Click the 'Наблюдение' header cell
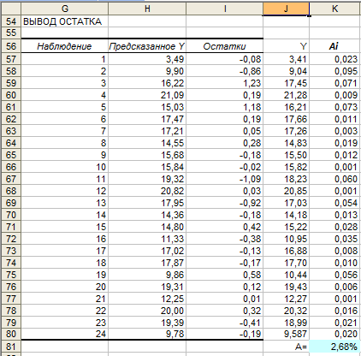This screenshot has width=361, height=356. (x=65, y=46)
